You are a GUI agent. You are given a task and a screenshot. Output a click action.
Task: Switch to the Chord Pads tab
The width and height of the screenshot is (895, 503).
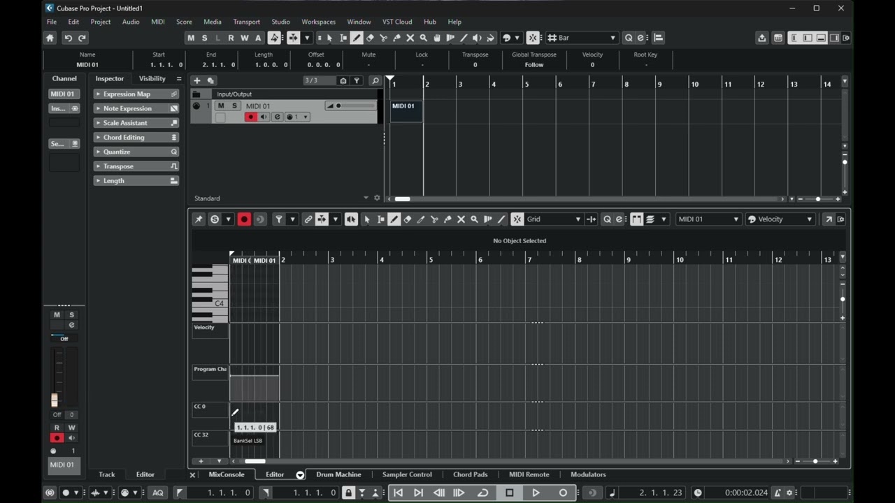point(470,474)
